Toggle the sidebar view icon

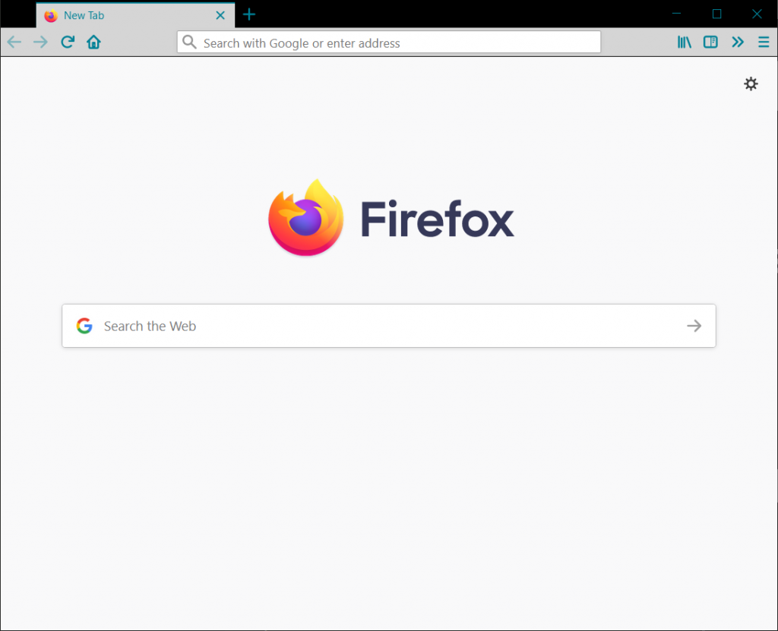[710, 42]
